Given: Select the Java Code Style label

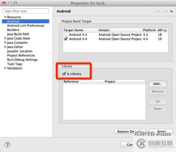Looking at the screenshot, I should [x=18, y=38].
